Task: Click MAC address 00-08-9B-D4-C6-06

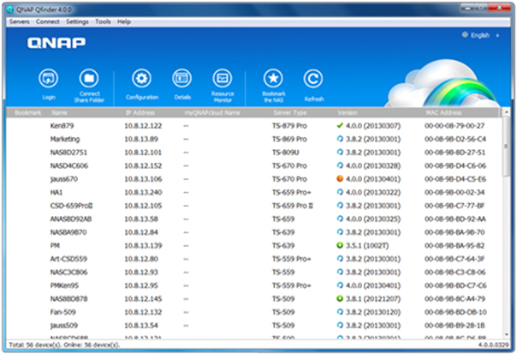Action: click(x=455, y=165)
